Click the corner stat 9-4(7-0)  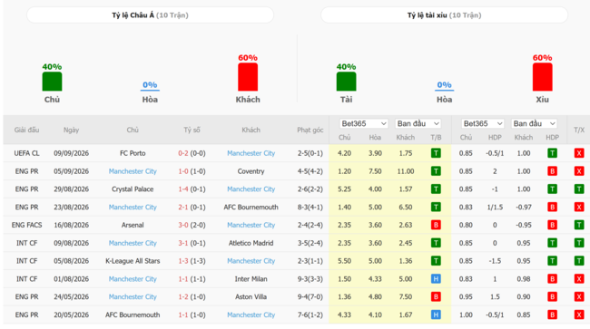click(x=310, y=296)
